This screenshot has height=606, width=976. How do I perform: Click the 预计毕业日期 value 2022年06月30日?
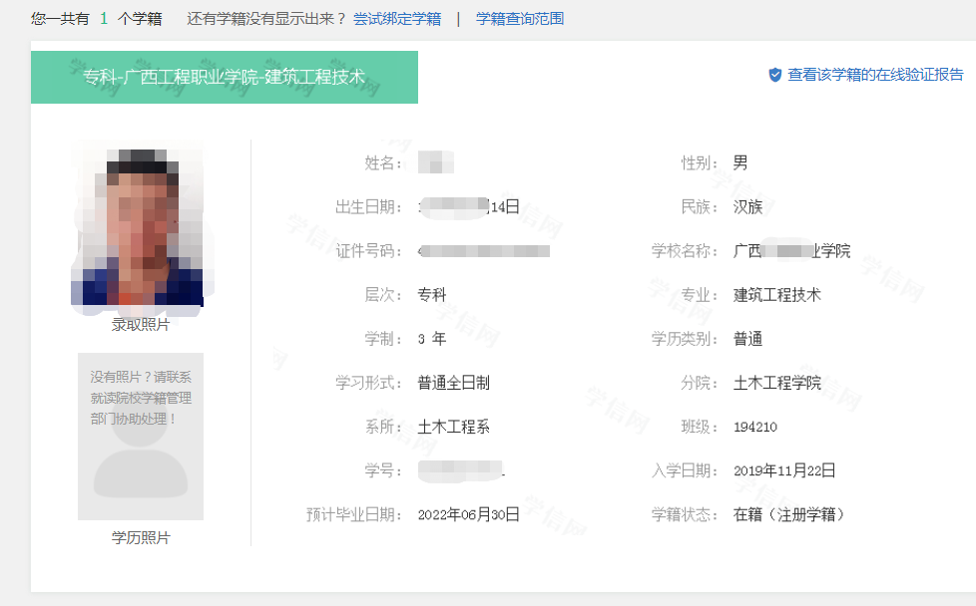pyautogui.click(x=469, y=515)
